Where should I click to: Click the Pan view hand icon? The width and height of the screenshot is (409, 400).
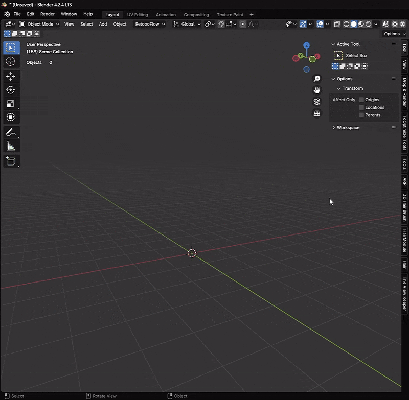click(x=317, y=90)
